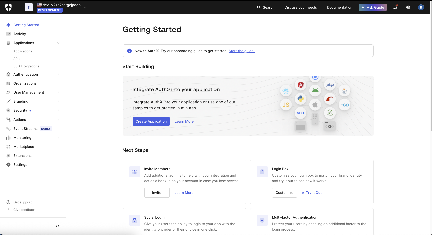Open the Start the guide link

tap(241, 51)
